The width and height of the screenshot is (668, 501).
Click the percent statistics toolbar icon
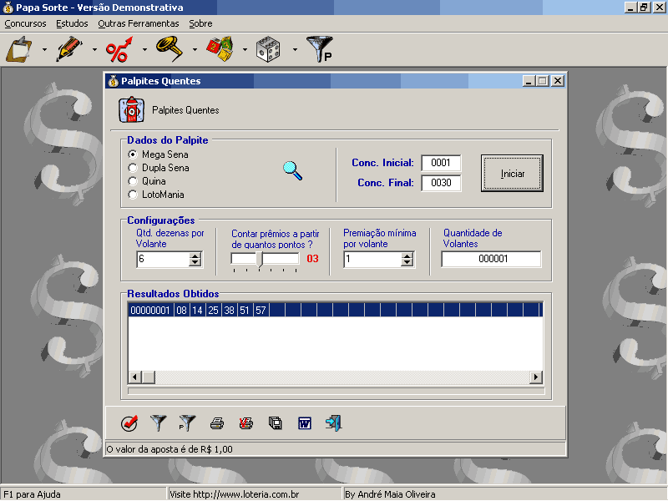click(x=119, y=50)
